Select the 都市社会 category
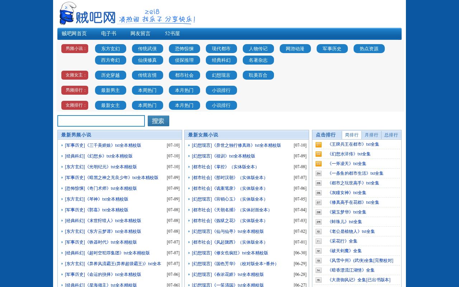 [184, 75]
